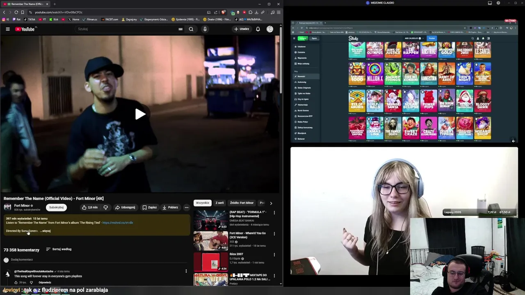Like the @TheRealGuywithoutaMustache comment
Viewport: 525px width, 295px height.
click(x=16, y=282)
